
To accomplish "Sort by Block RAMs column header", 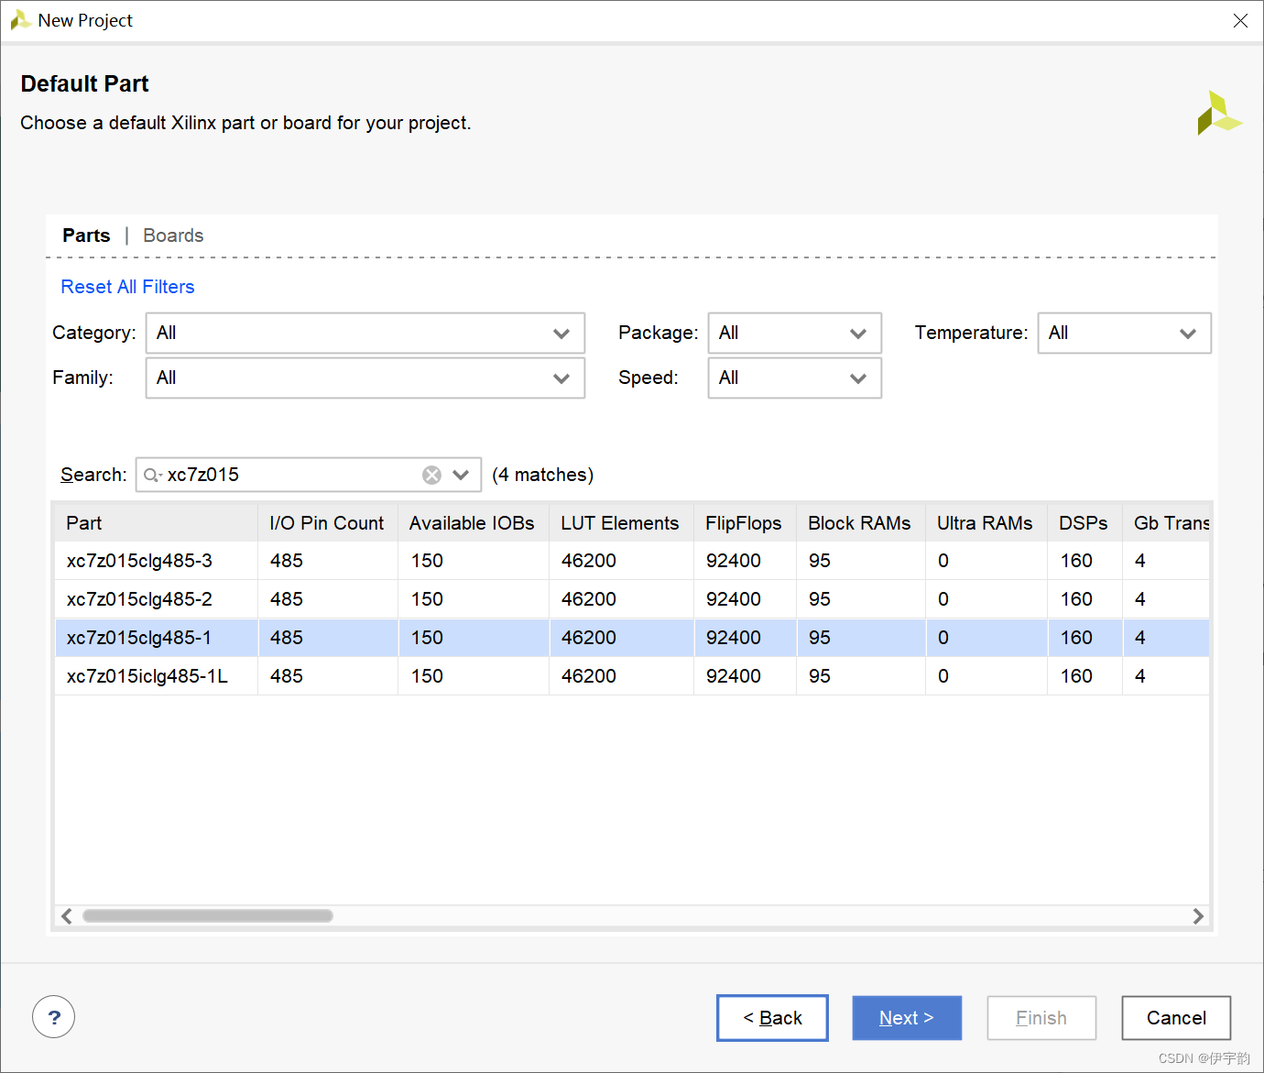I will [860, 523].
